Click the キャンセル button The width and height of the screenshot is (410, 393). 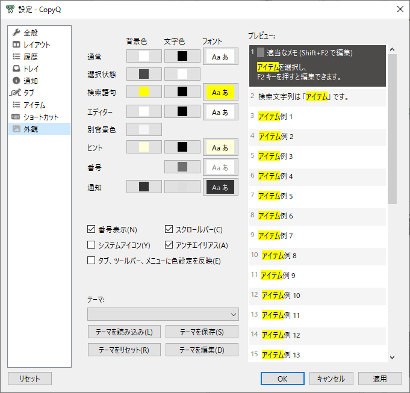[331, 379]
